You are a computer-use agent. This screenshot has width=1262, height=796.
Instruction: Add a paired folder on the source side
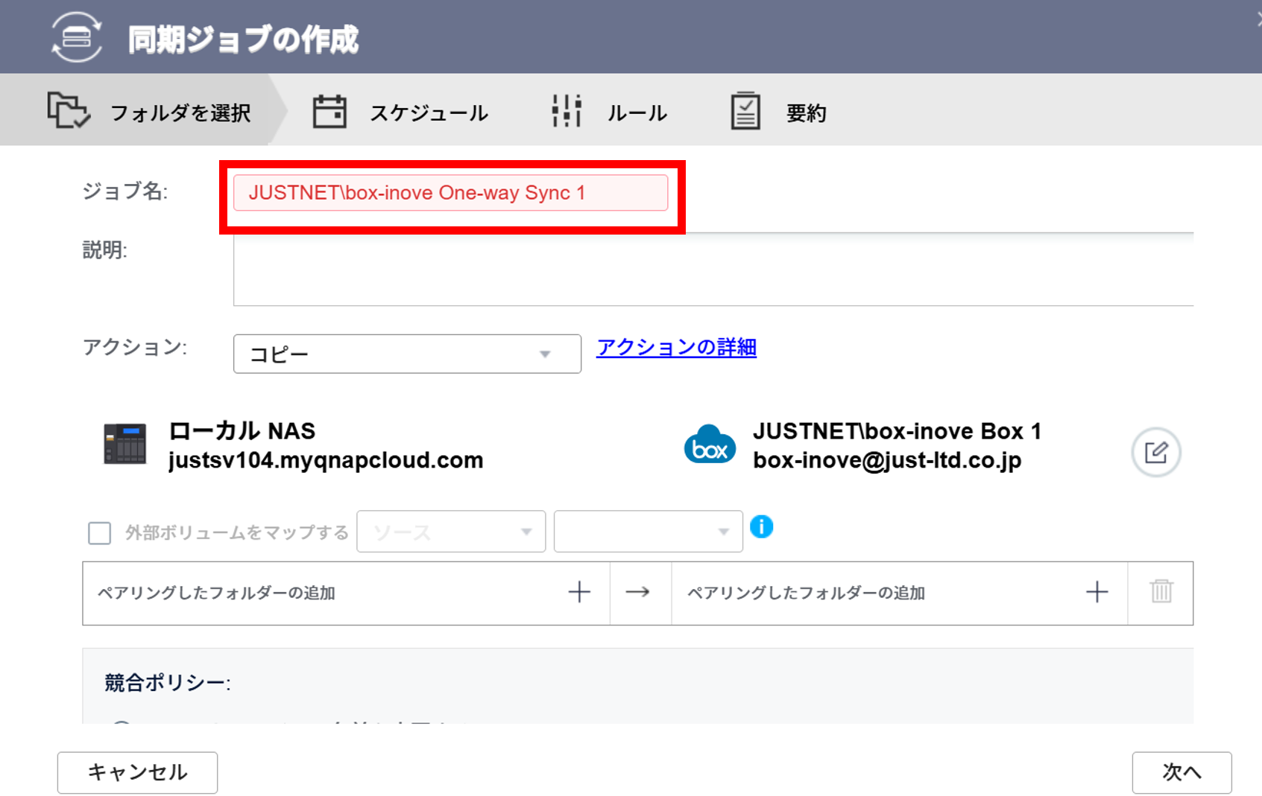pyautogui.click(x=579, y=593)
